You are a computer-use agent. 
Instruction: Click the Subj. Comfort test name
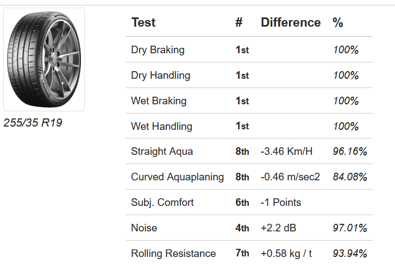coord(162,203)
